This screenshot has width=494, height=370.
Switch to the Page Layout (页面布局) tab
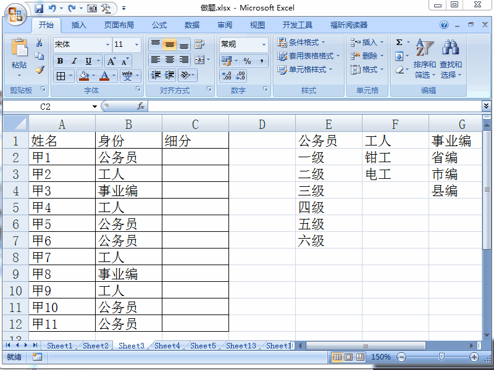click(119, 25)
